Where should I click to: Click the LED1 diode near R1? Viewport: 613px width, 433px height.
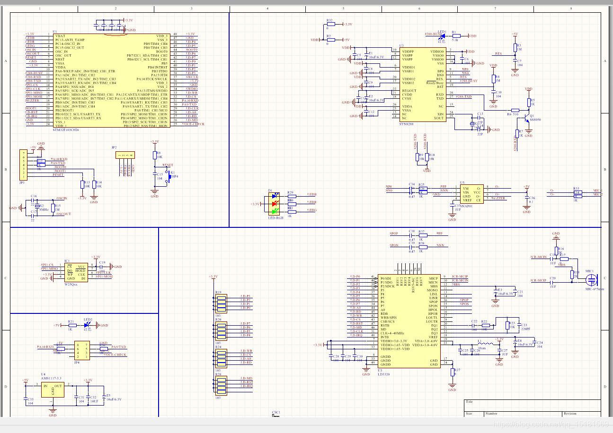442,35
